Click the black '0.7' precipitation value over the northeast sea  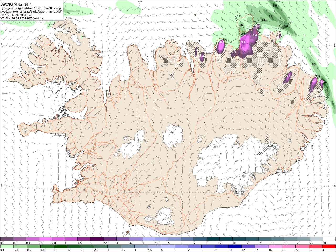point(270,16)
